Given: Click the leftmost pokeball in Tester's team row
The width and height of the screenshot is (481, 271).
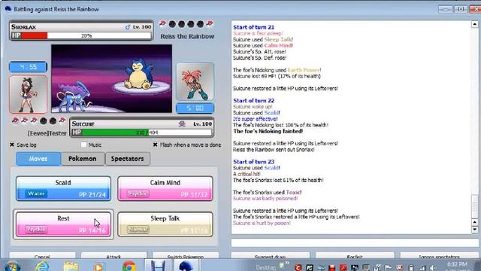Looking at the screenshot, I should pos(15,120).
